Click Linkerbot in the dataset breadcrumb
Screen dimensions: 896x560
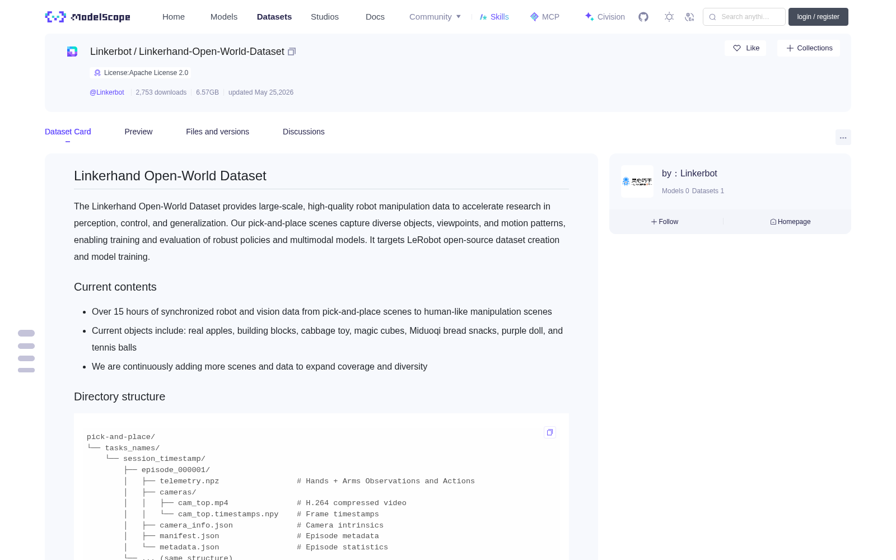(x=111, y=52)
